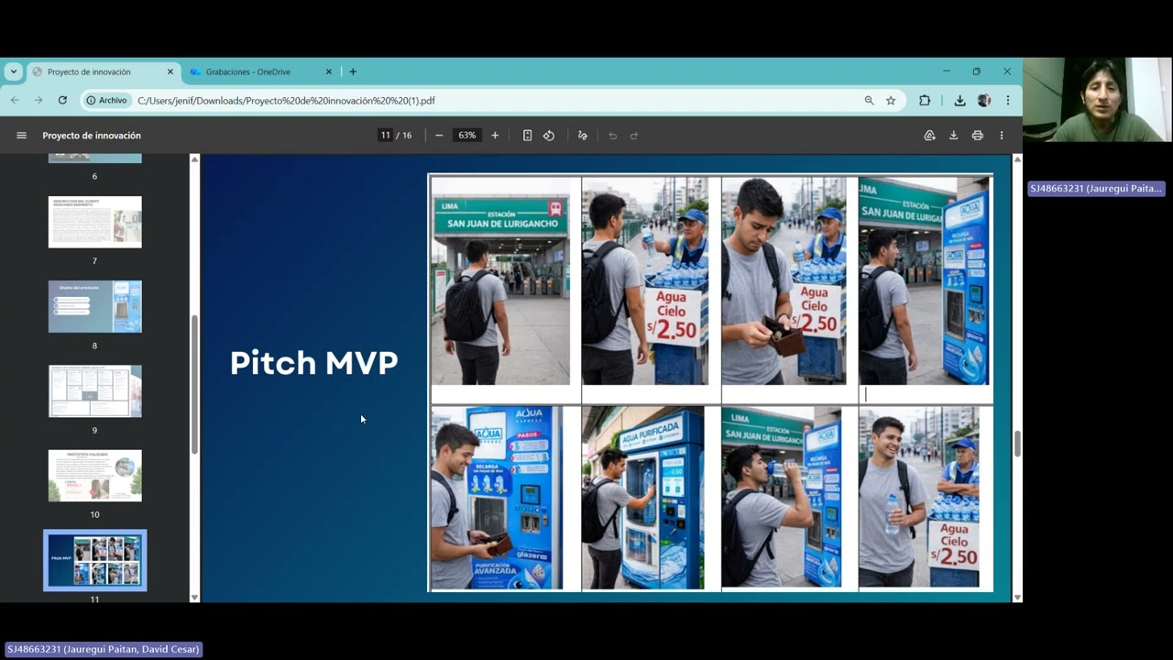Viewport: 1173px width, 660px height.
Task: Click the PDF undo button
Action: pos(612,136)
